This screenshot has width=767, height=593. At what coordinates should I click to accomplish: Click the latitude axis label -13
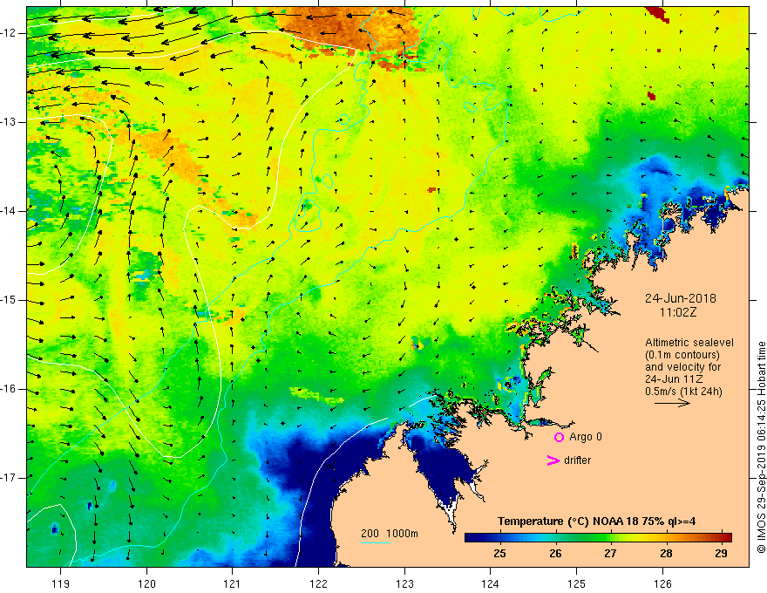coord(10,122)
